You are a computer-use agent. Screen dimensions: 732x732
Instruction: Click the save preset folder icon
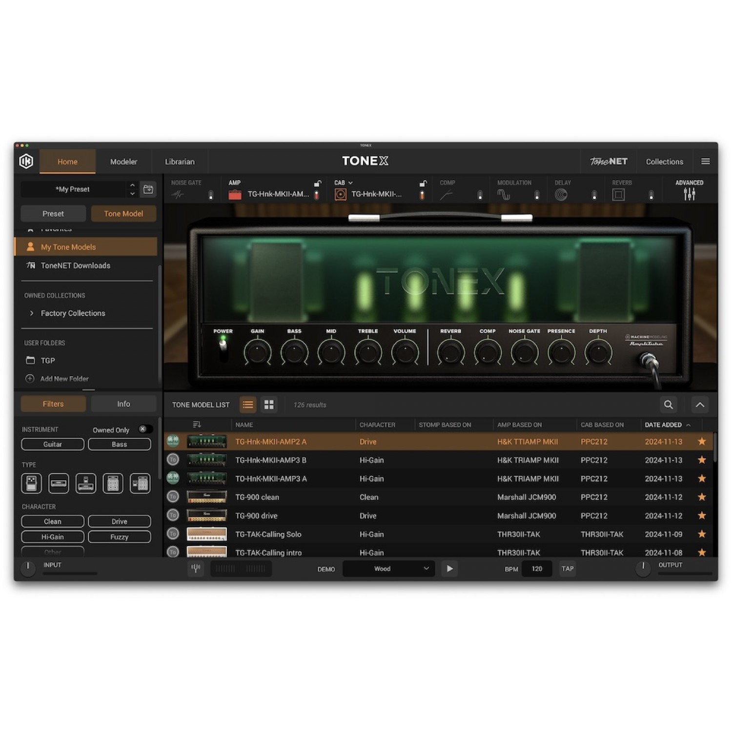pyautogui.click(x=148, y=189)
